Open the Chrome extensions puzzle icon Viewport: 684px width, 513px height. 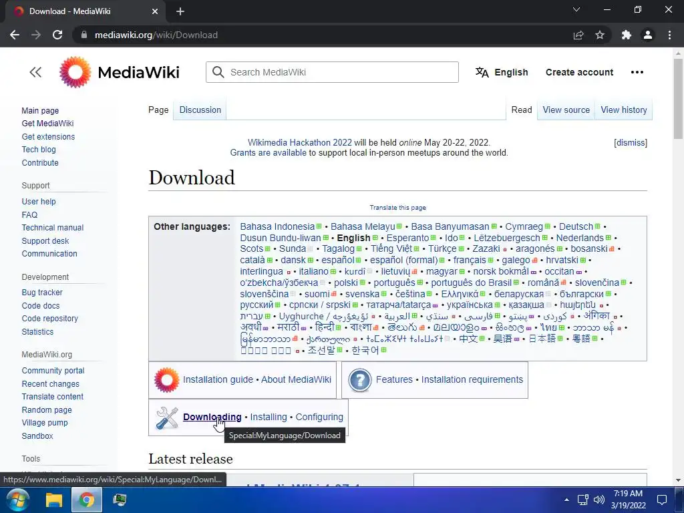click(627, 35)
